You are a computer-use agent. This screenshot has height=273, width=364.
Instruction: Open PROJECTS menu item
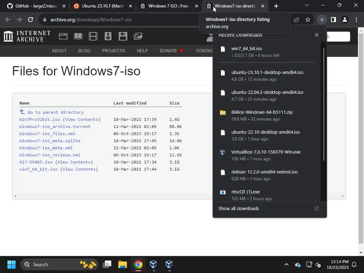coord(113,50)
